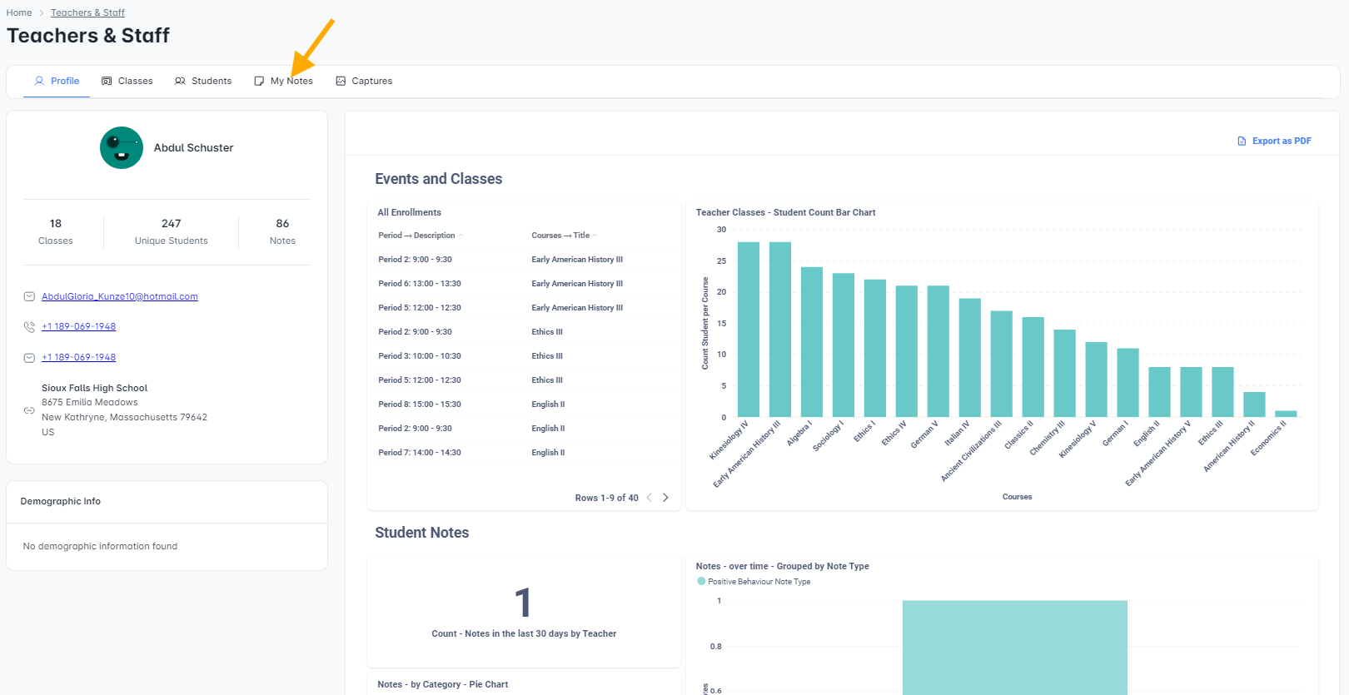Click the Classes tab icon
The width and height of the screenshot is (1349, 695).
[107, 81]
